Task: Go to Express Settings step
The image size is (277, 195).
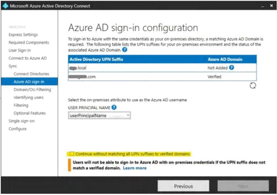Action: pos(23,35)
